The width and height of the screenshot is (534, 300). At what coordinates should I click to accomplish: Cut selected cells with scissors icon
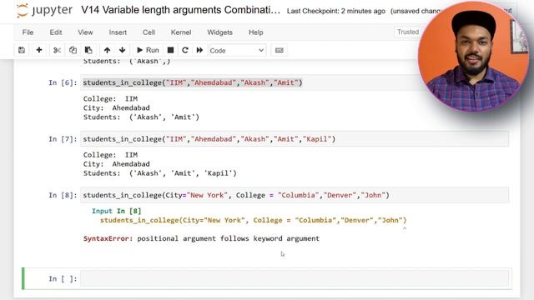[57, 50]
